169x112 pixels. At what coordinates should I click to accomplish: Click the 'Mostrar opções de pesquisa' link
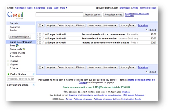(x=137, y=14)
